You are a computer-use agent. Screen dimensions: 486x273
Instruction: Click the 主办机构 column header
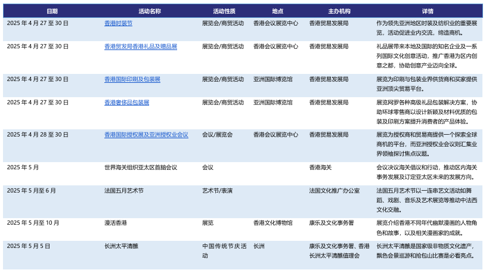[x=339, y=11]
